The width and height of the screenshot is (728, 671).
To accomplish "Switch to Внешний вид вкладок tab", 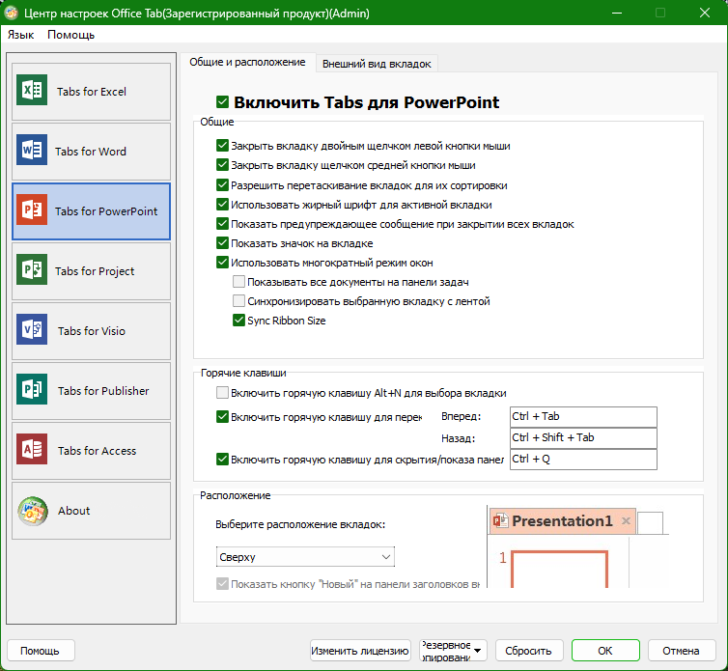I will click(377, 64).
